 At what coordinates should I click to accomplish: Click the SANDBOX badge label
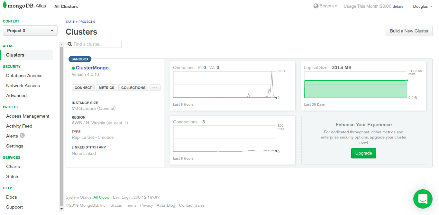[80, 59]
